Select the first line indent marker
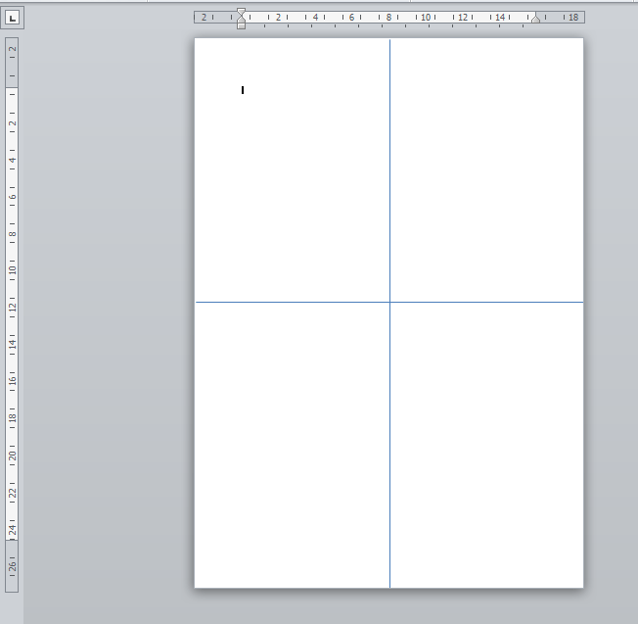 point(241,12)
